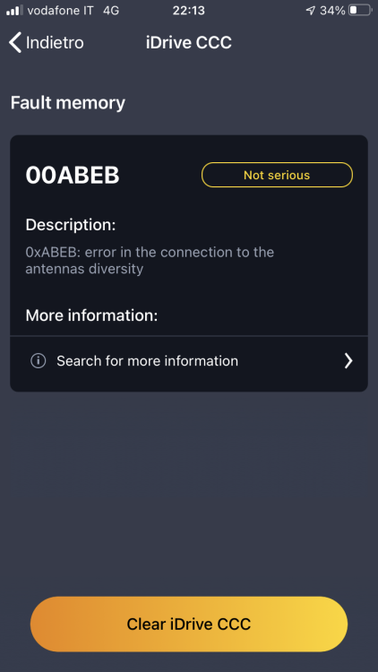378x672 pixels.
Task: Tap the More information label
Action: [x=91, y=315]
